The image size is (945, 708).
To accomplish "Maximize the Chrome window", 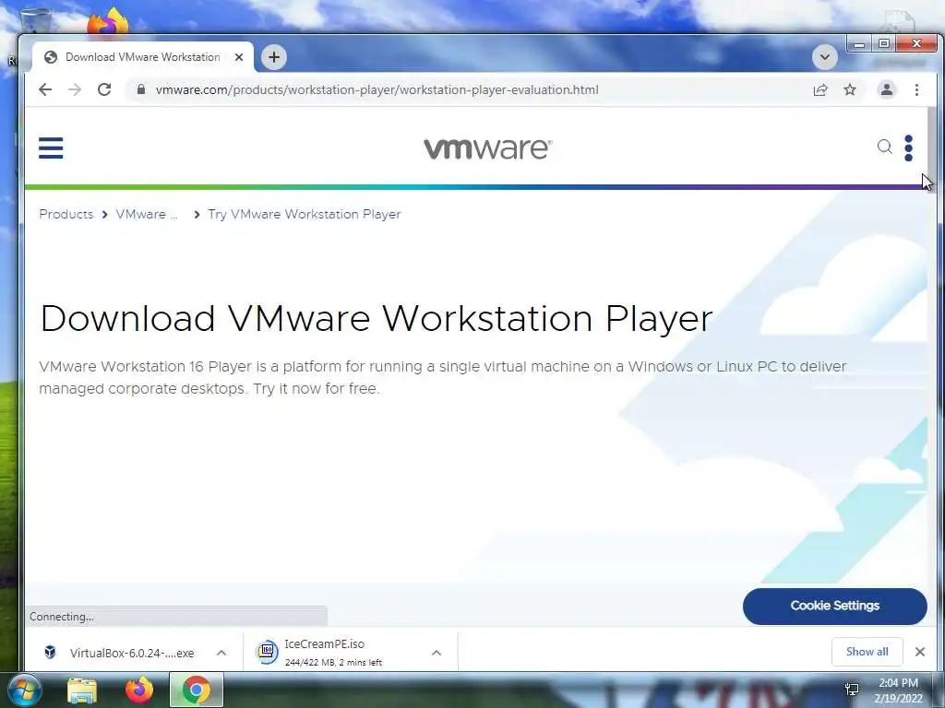I will [883, 44].
